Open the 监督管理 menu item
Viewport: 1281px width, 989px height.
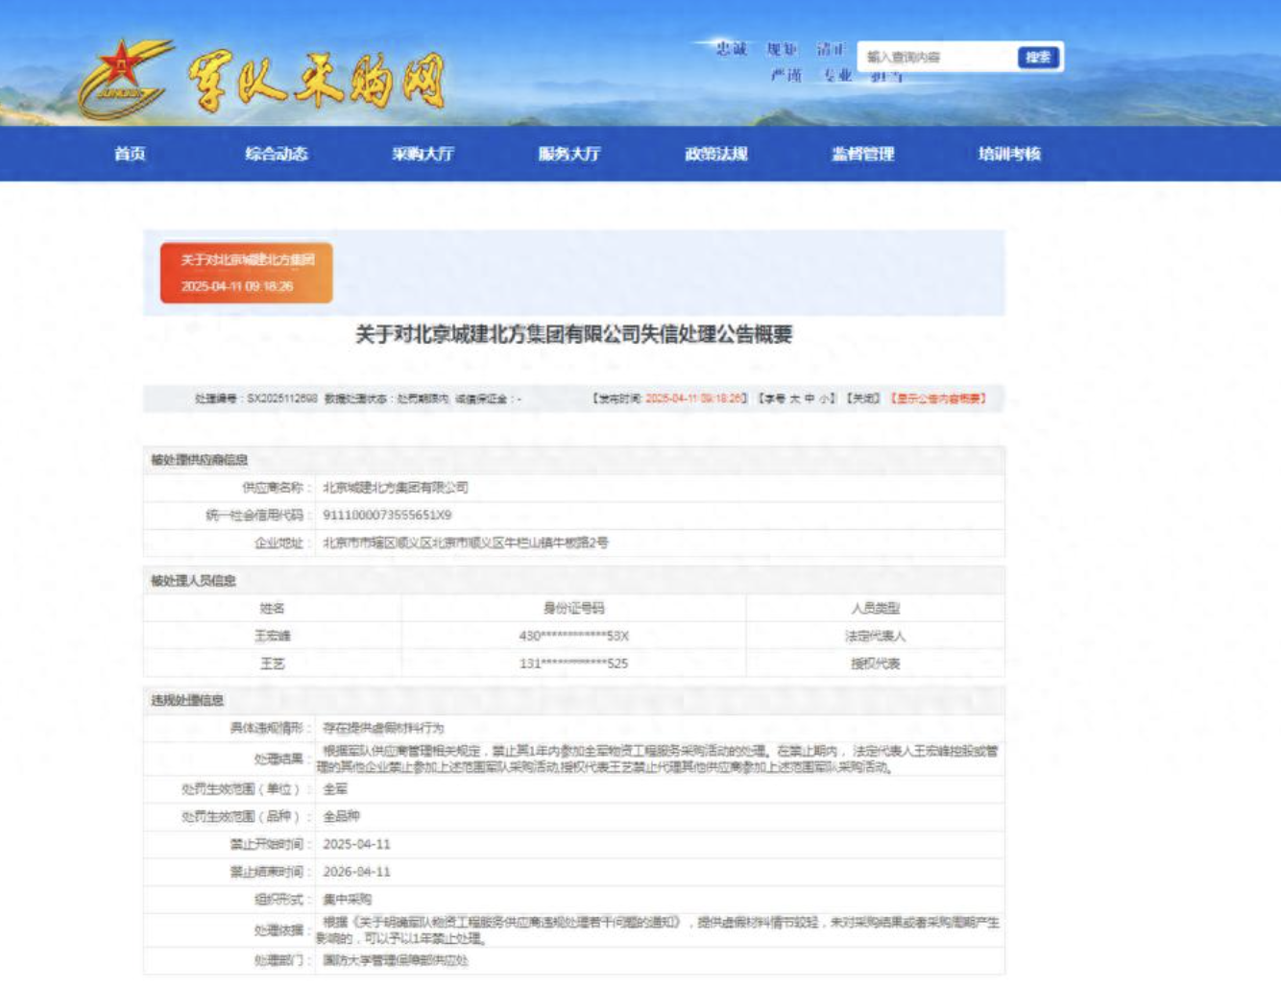862,154
